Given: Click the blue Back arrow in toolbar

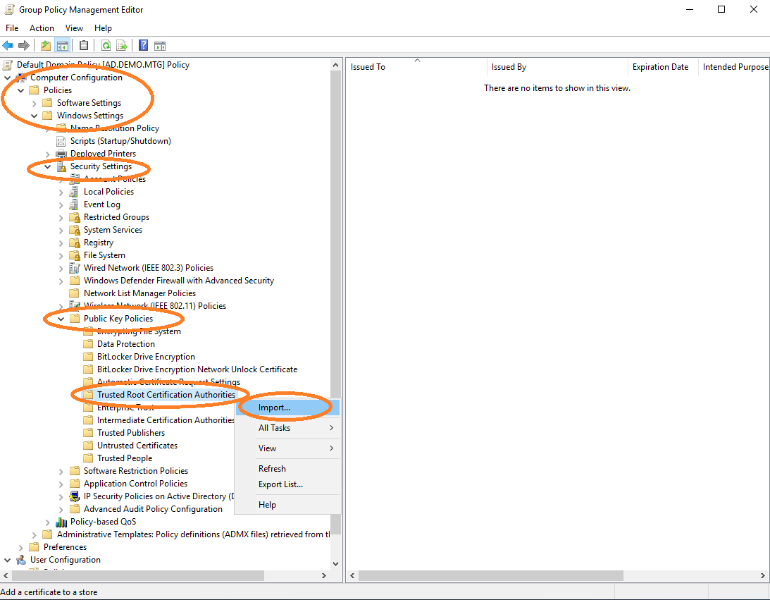Looking at the screenshot, I should click(x=8, y=46).
